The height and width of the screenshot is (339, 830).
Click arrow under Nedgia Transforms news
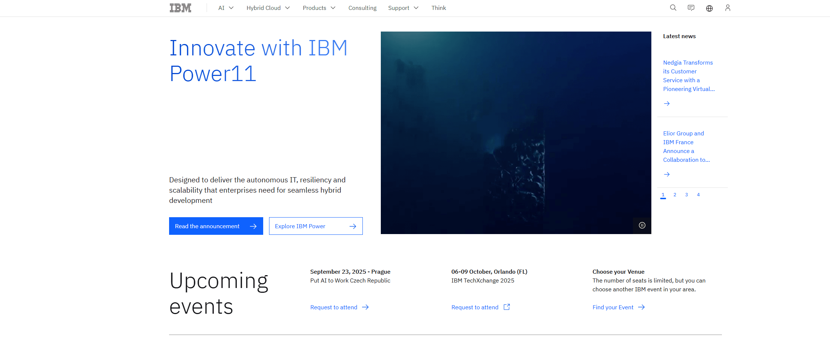point(667,103)
